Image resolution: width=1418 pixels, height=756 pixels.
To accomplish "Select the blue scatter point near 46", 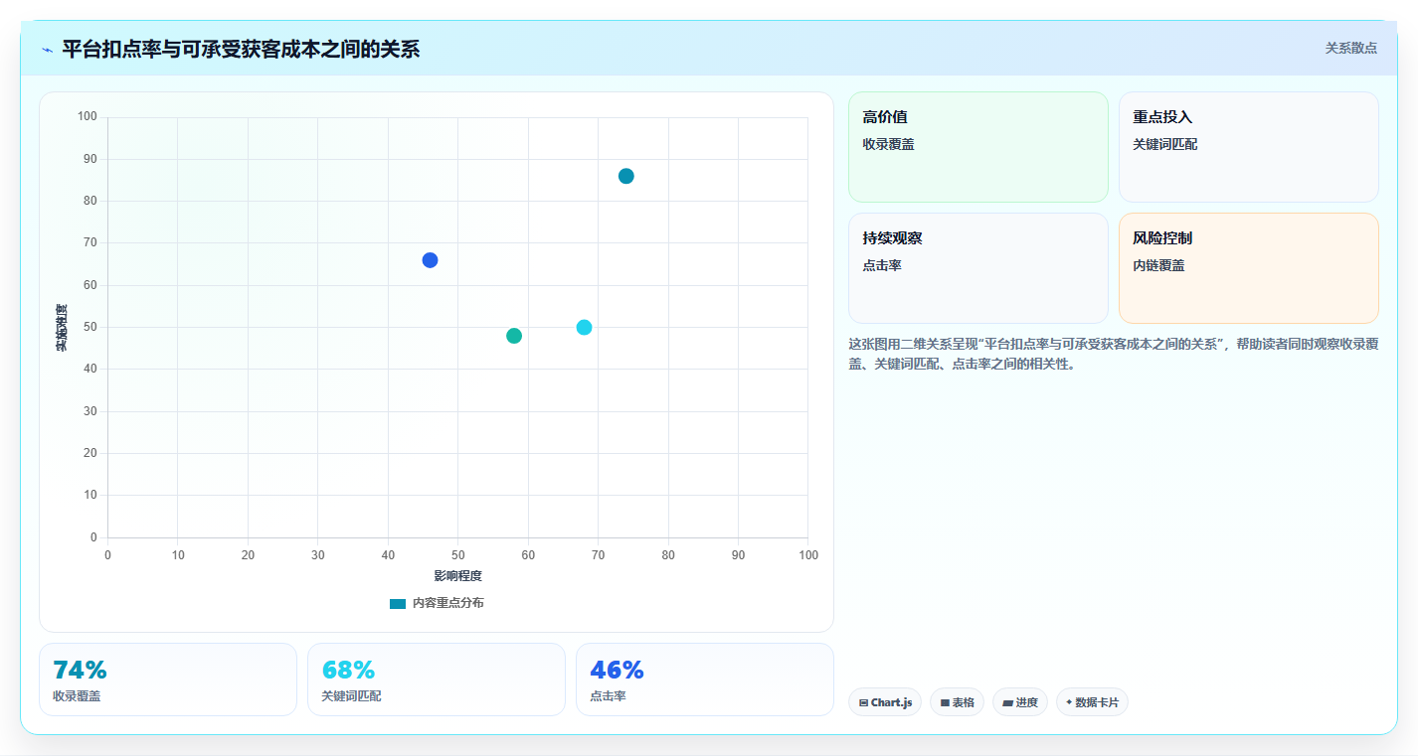I will (x=430, y=260).
